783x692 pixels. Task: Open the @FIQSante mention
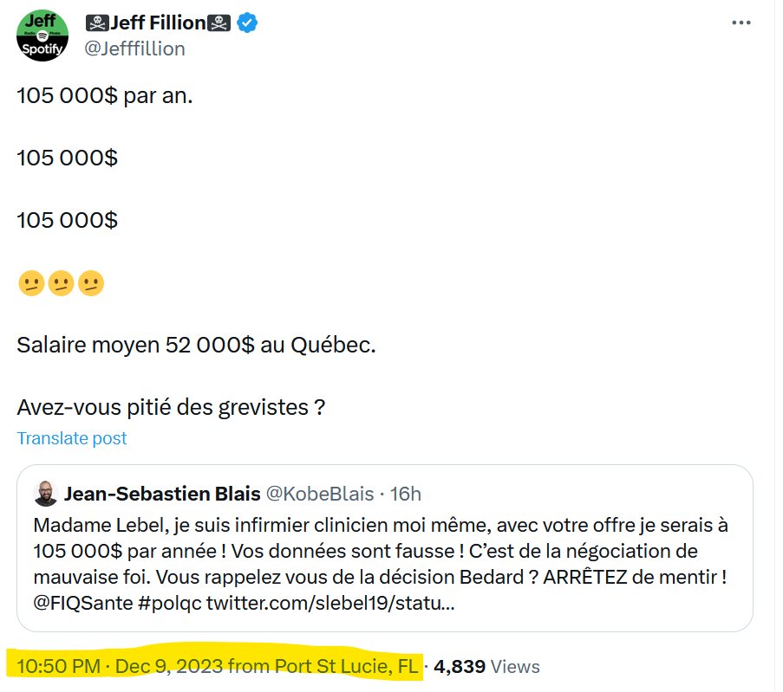click(83, 603)
